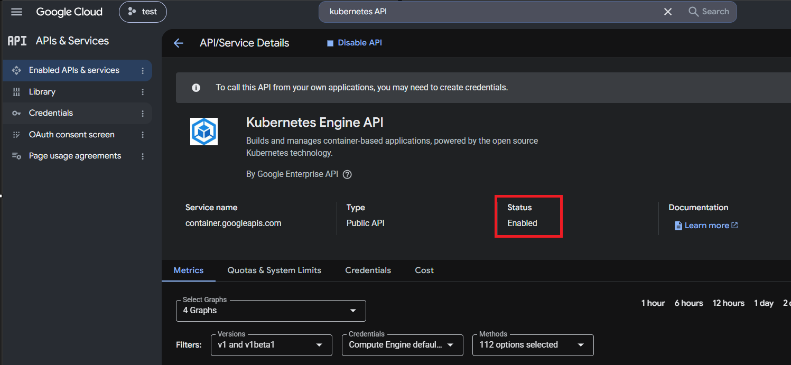Click the Kubernetes Engine API logo
The image size is (791, 365).
pyautogui.click(x=204, y=132)
